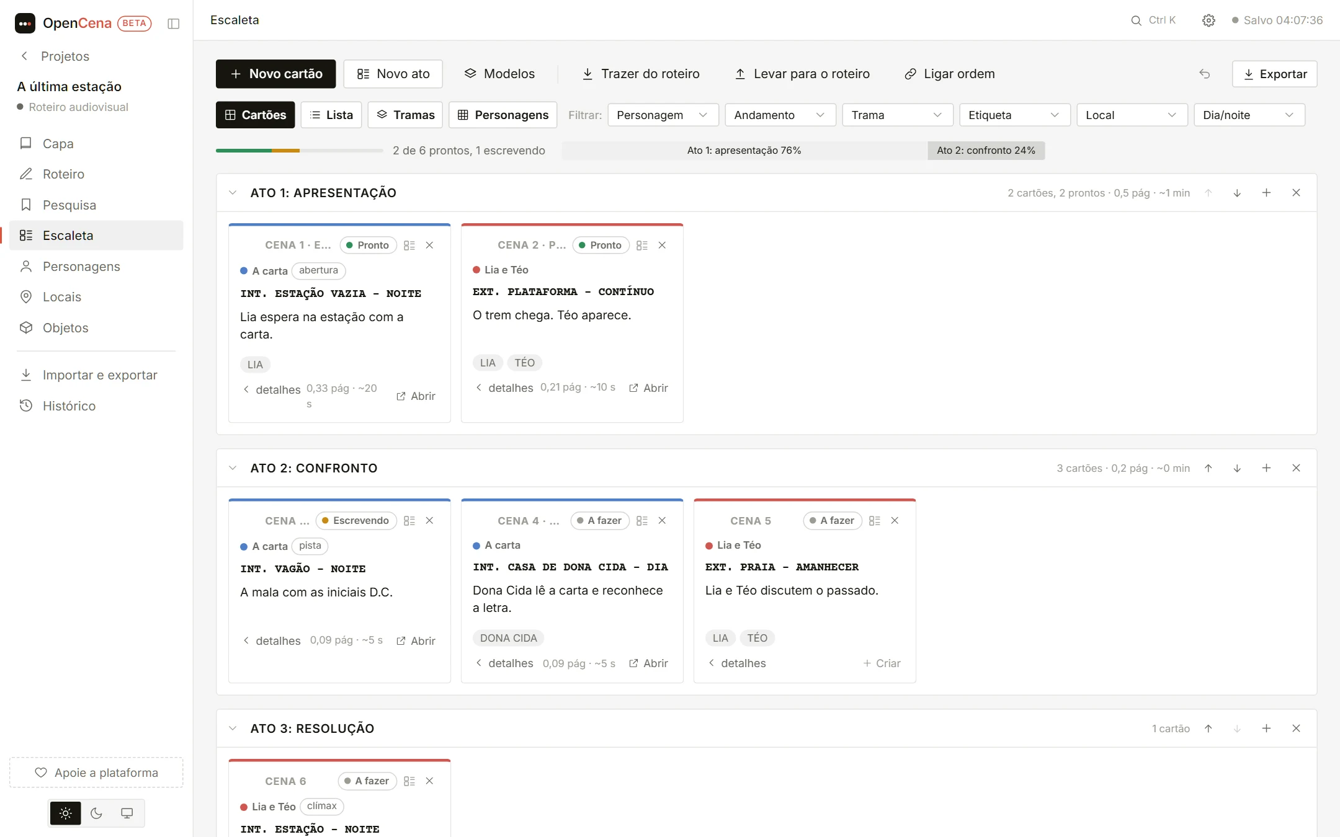This screenshot has width=1340, height=837.
Task: Click the overall progress bar
Action: coord(300,151)
